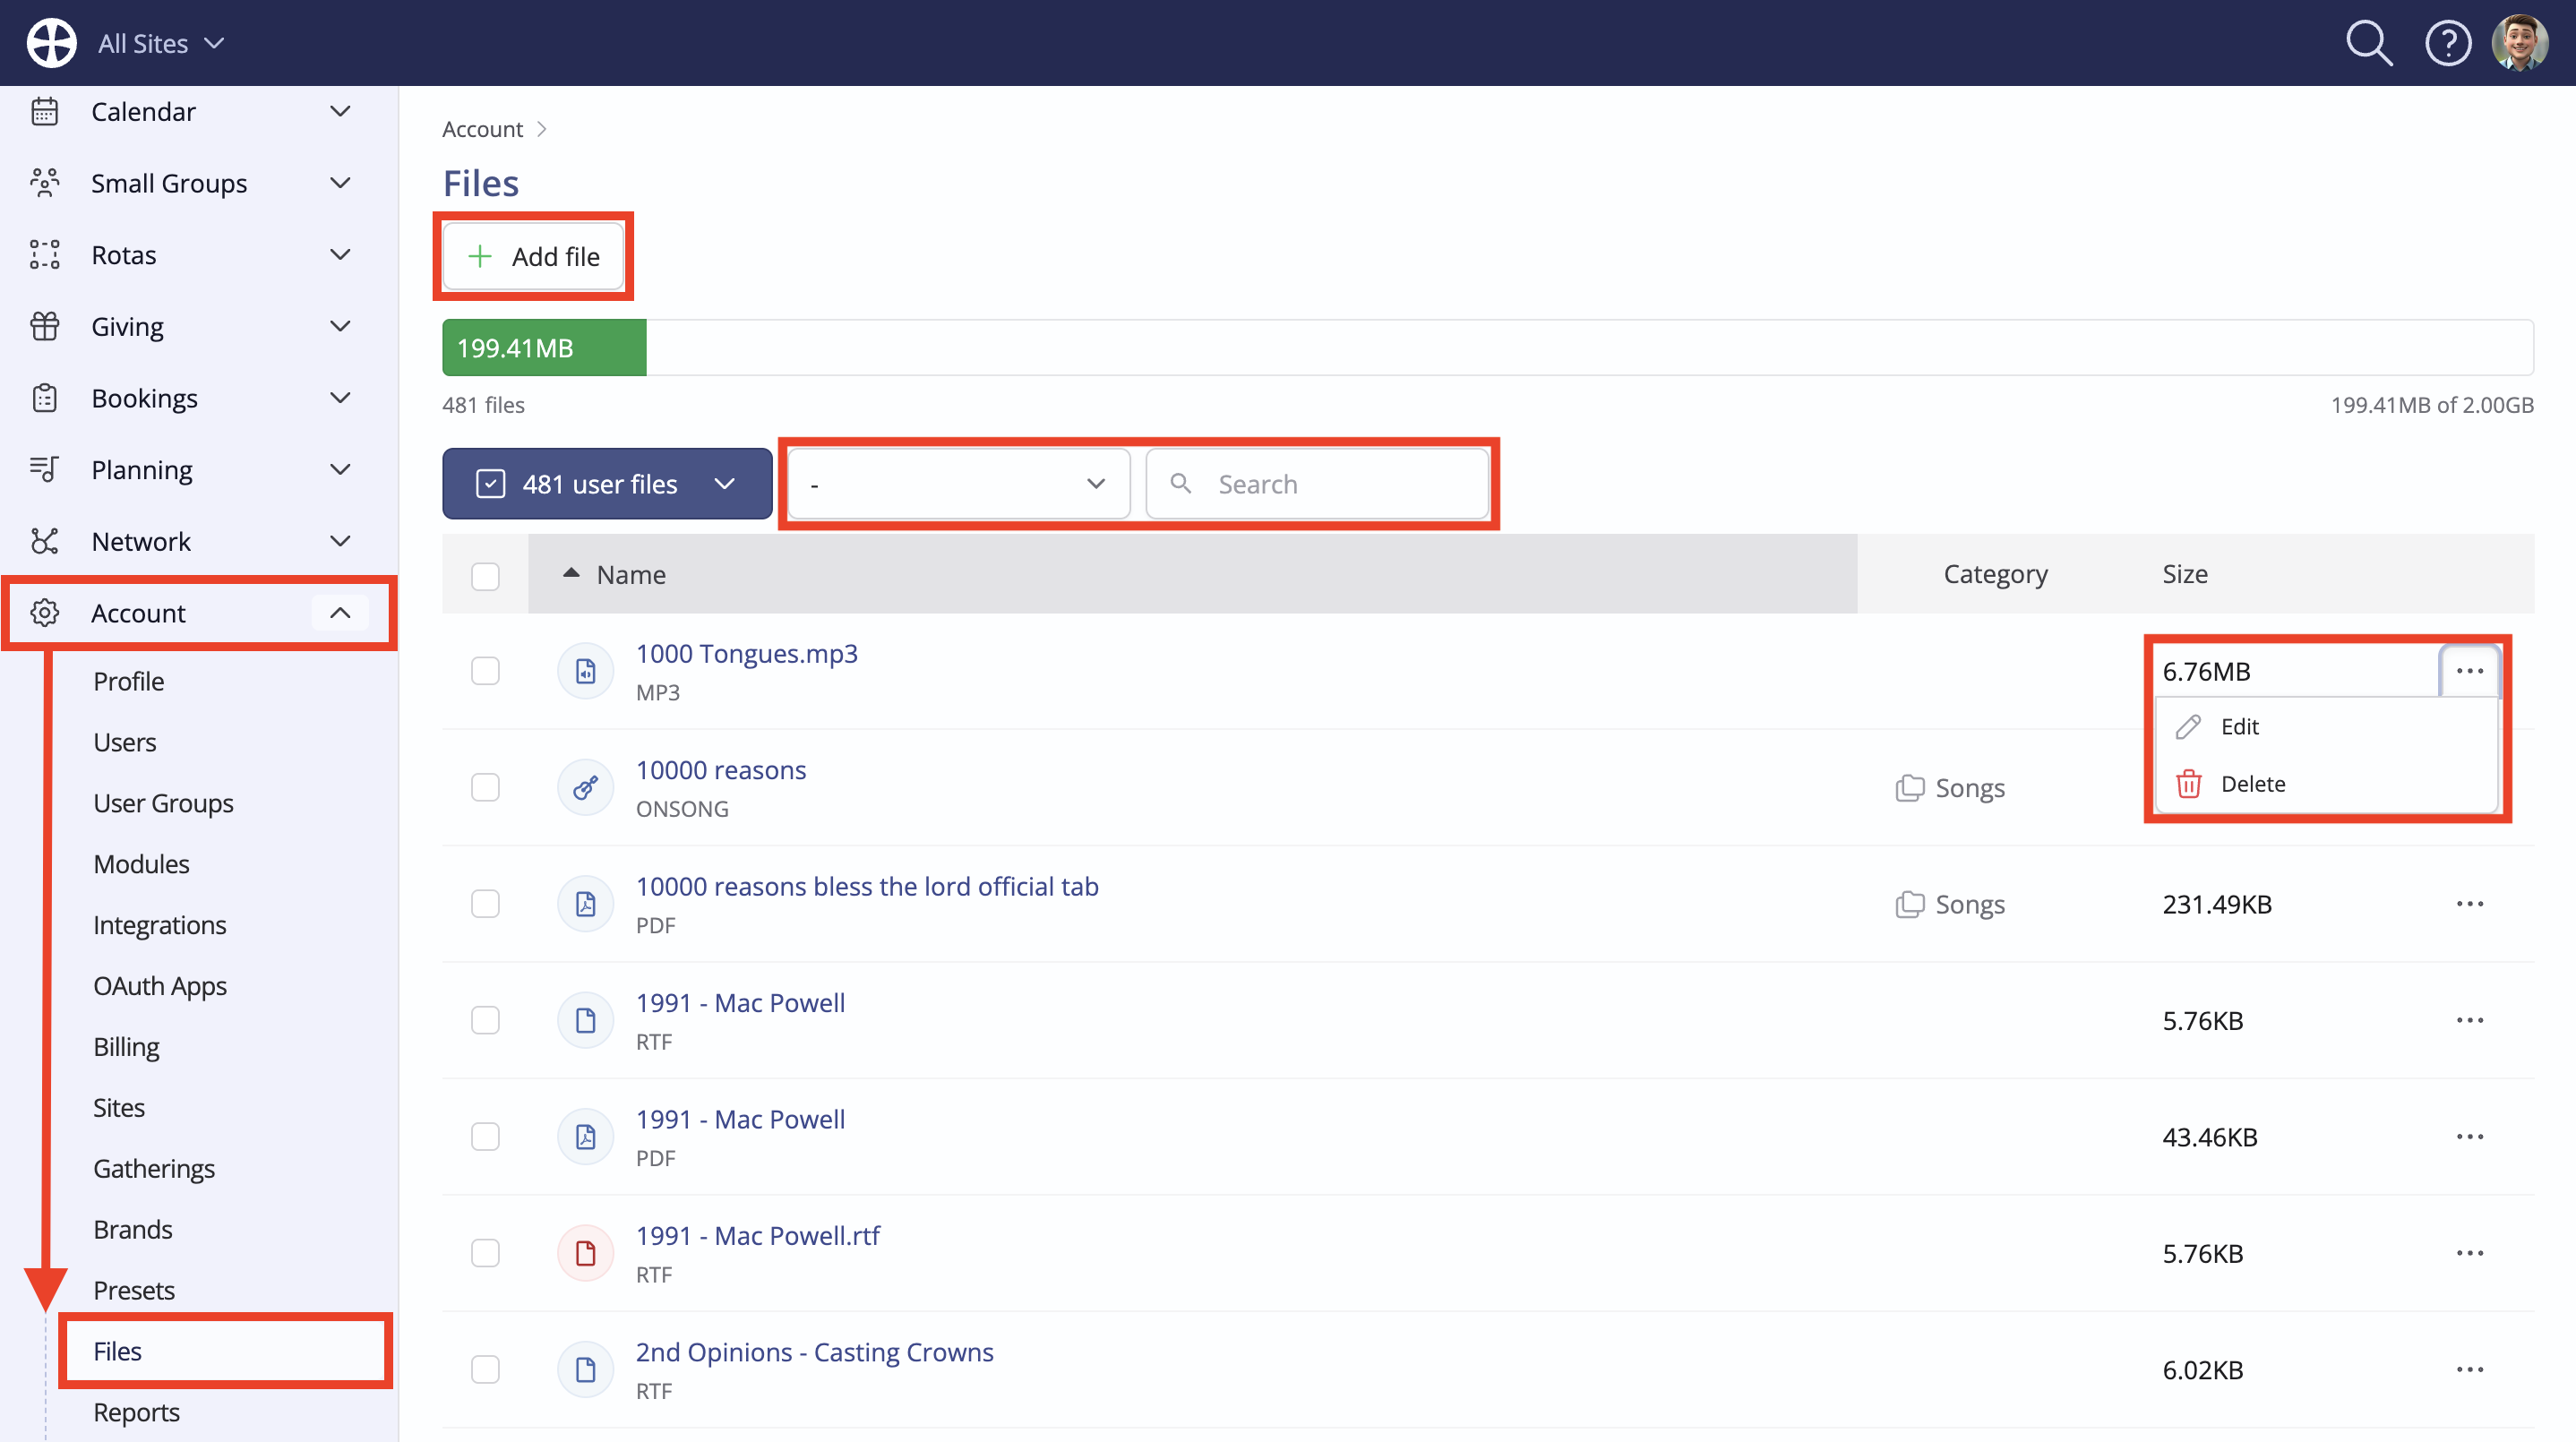The image size is (2576, 1442).
Task: Click the Add file button
Action: (533, 257)
